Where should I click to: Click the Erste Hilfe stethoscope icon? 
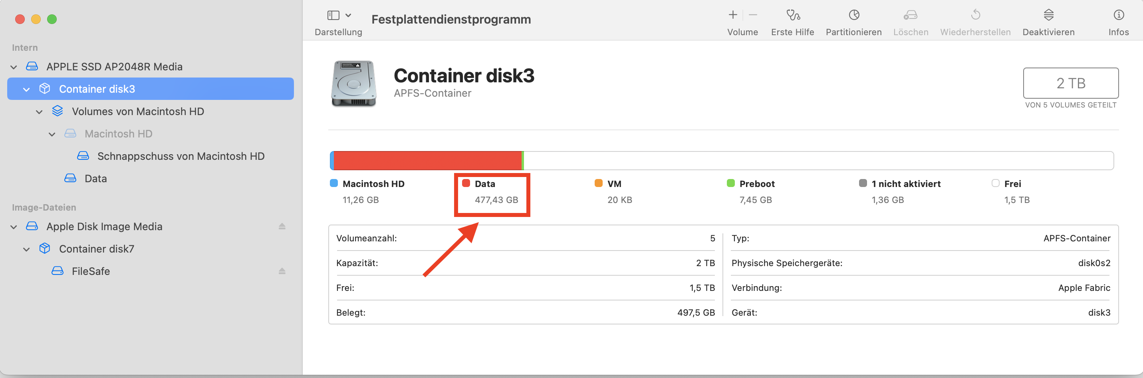(x=792, y=16)
